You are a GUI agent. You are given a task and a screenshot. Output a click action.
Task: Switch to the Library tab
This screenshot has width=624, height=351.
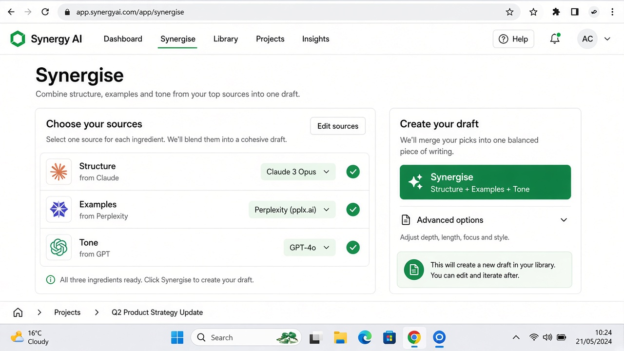(226, 39)
